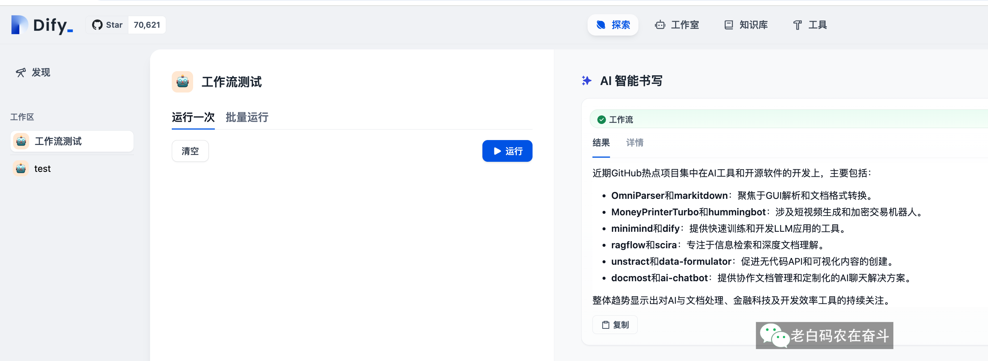Copy result with 复制 button

[x=615, y=325]
